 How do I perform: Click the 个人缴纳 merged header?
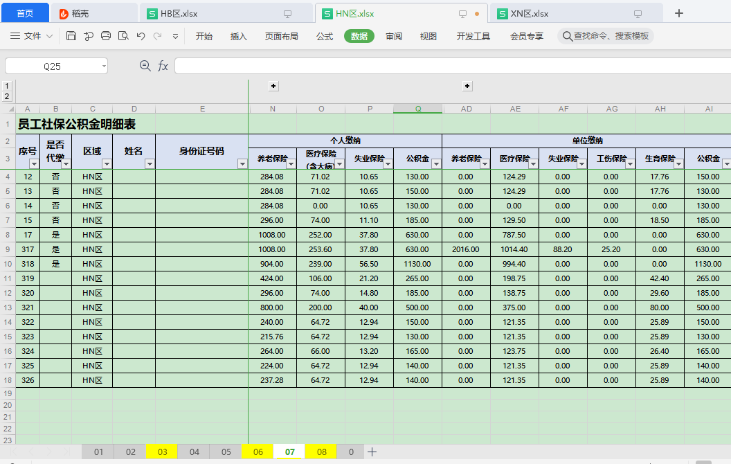[345, 141]
